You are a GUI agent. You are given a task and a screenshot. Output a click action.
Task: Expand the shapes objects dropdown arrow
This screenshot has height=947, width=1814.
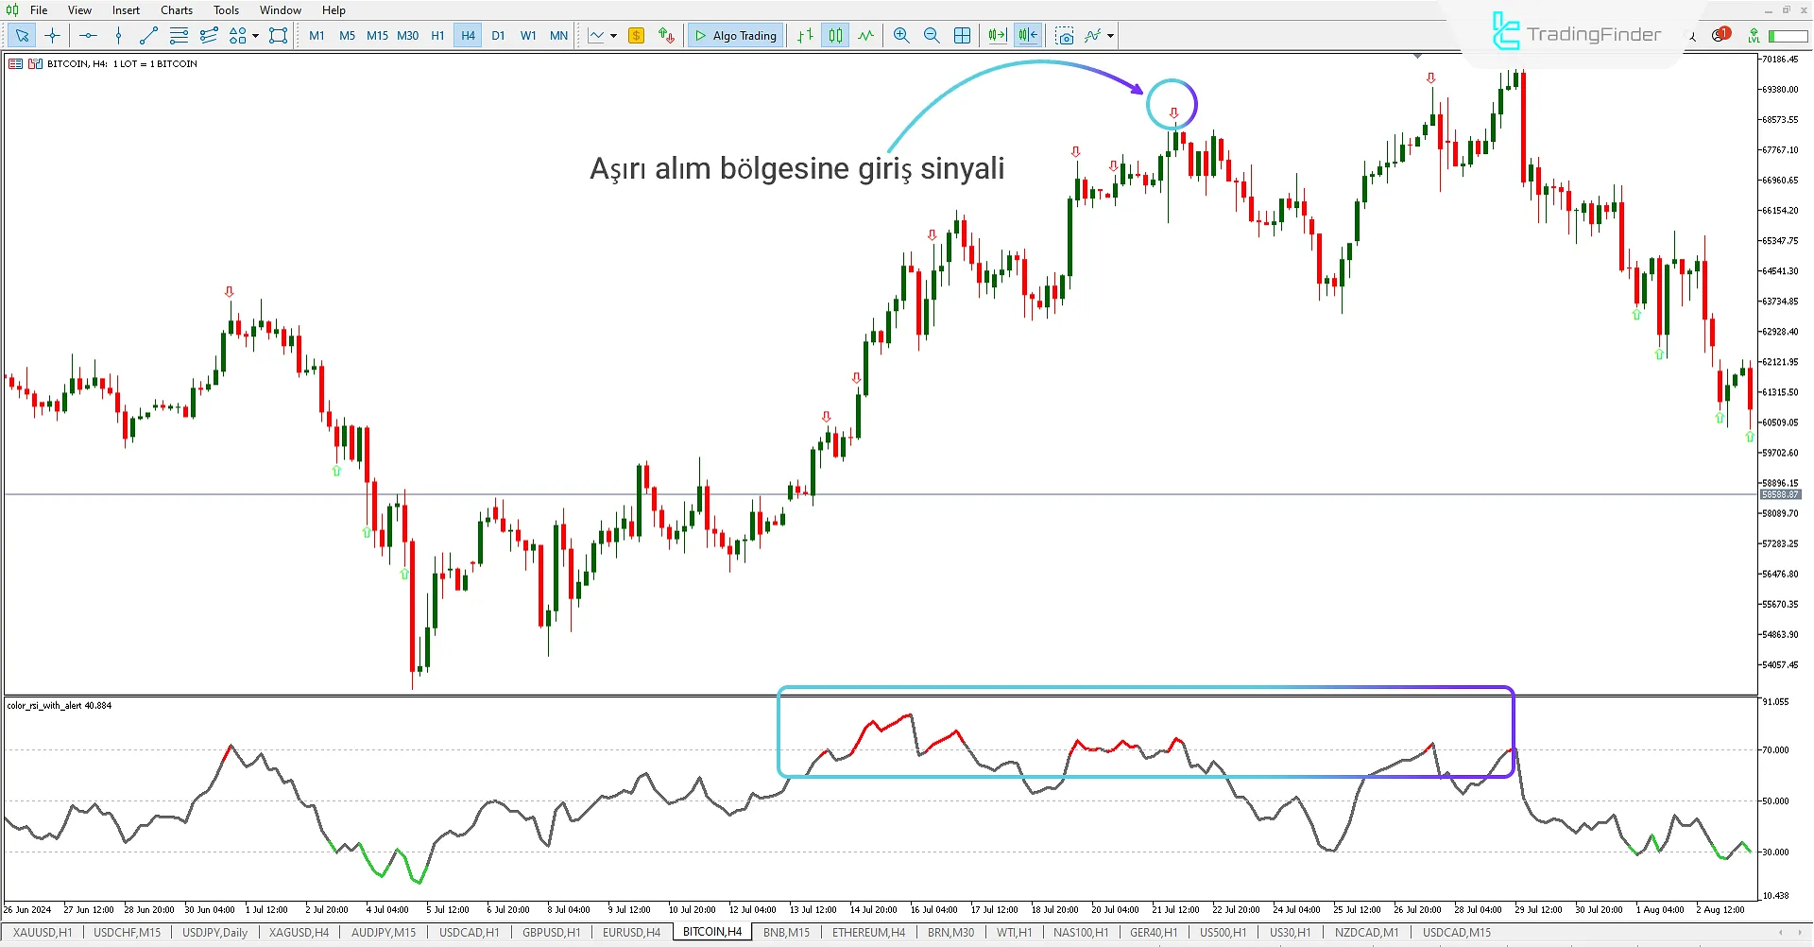(256, 36)
